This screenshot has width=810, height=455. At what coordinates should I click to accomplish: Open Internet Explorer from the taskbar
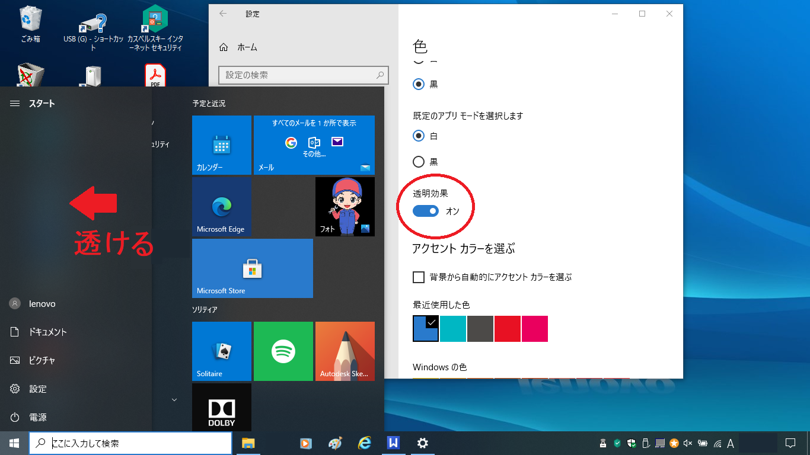coord(364,443)
